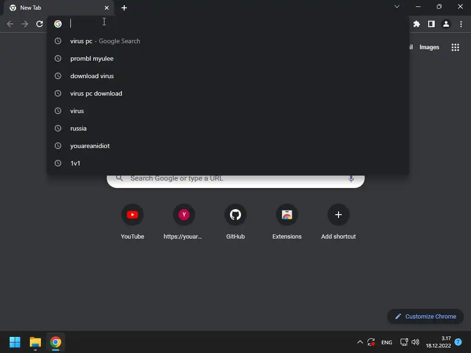Open File Explorer from taskbar

pyautogui.click(x=35, y=342)
